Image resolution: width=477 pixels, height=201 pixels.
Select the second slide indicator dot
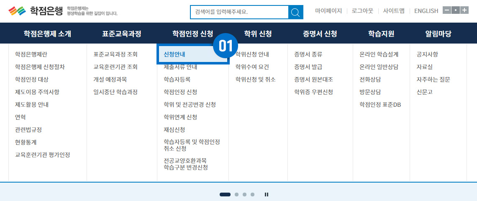237,194
